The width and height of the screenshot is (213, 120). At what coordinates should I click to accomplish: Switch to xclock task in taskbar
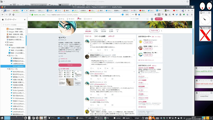[x=117, y=118]
